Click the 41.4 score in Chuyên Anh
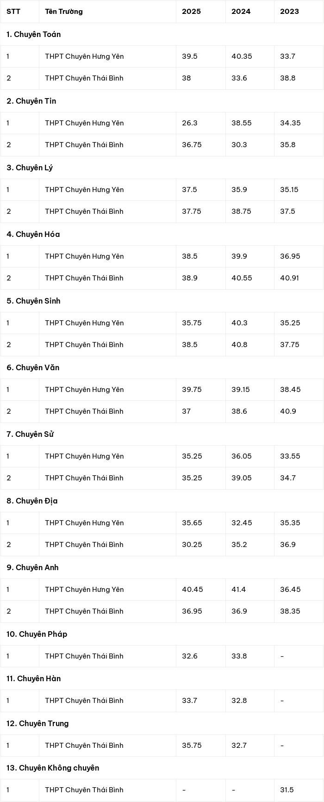 (x=239, y=590)
